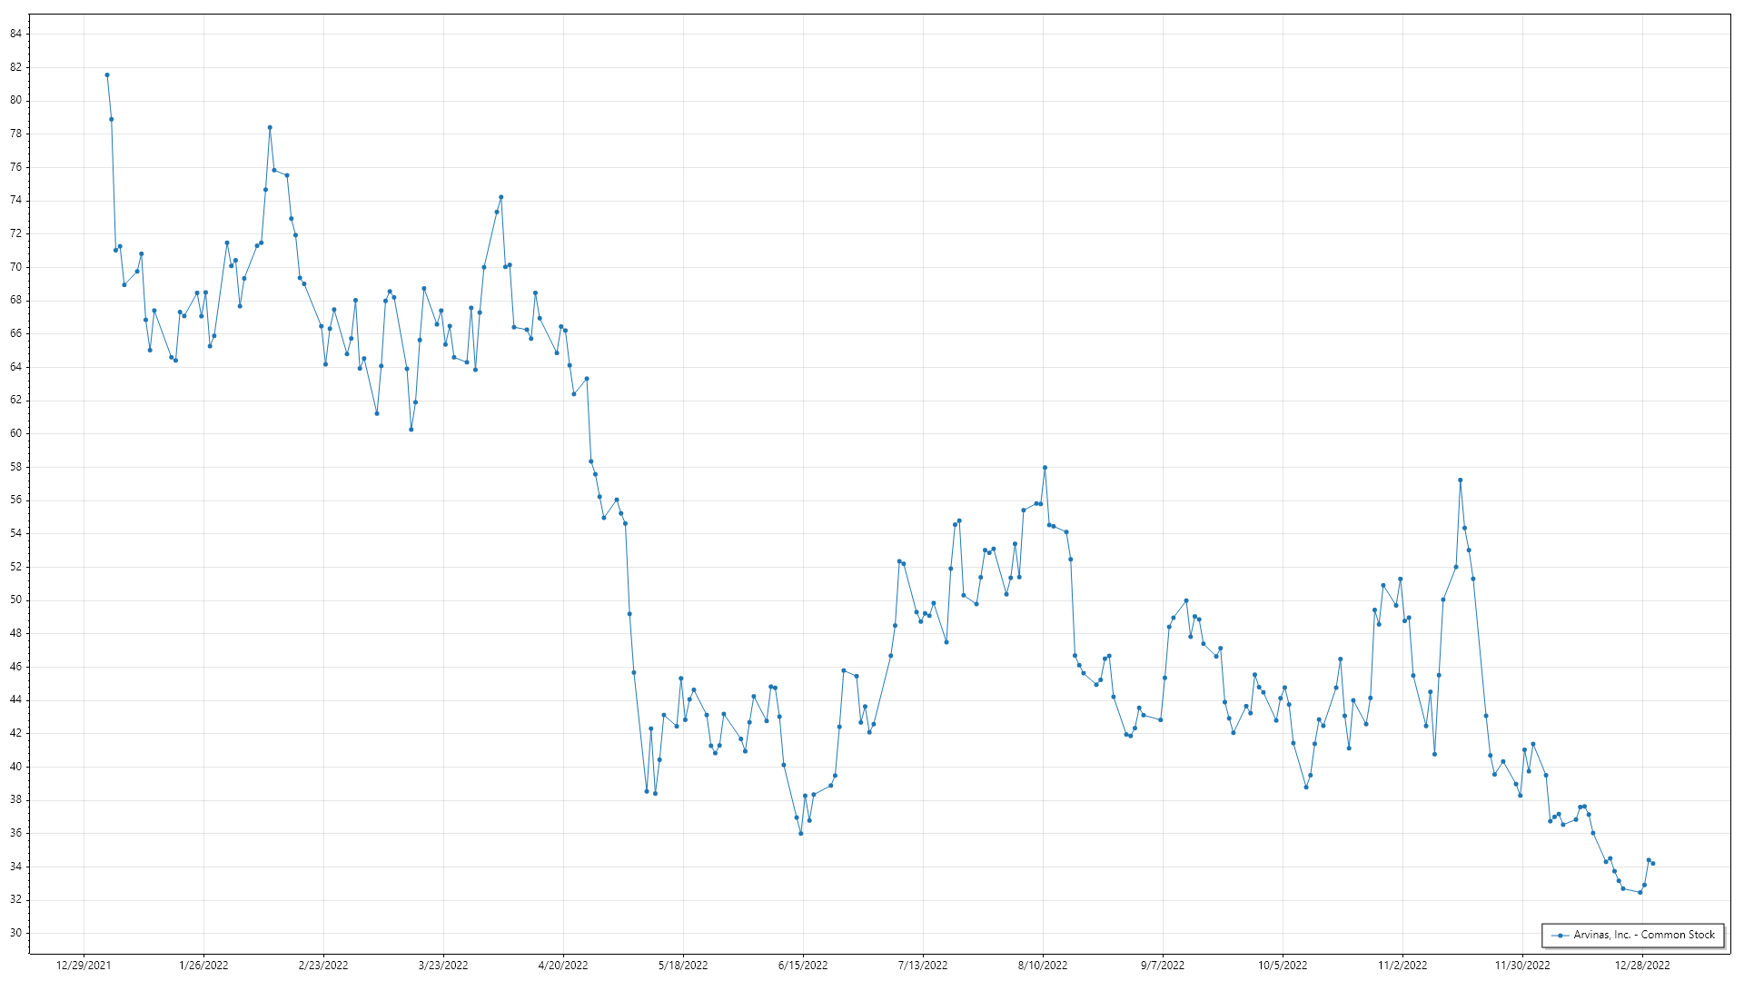Click the Arvinas, Inc. - Common Stock legend label
Image resolution: width=1744 pixels, height=981 pixels.
(x=1644, y=935)
